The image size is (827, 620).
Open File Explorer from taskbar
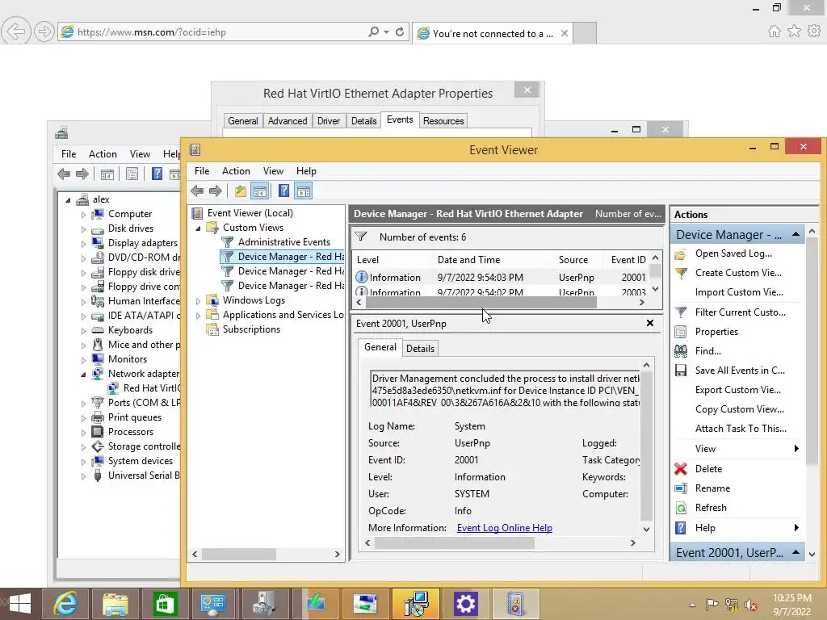pos(115,604)
